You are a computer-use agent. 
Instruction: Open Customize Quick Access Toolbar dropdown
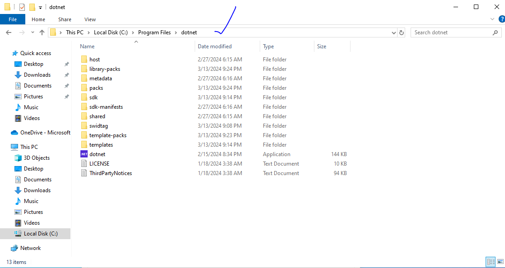(40, 7)
